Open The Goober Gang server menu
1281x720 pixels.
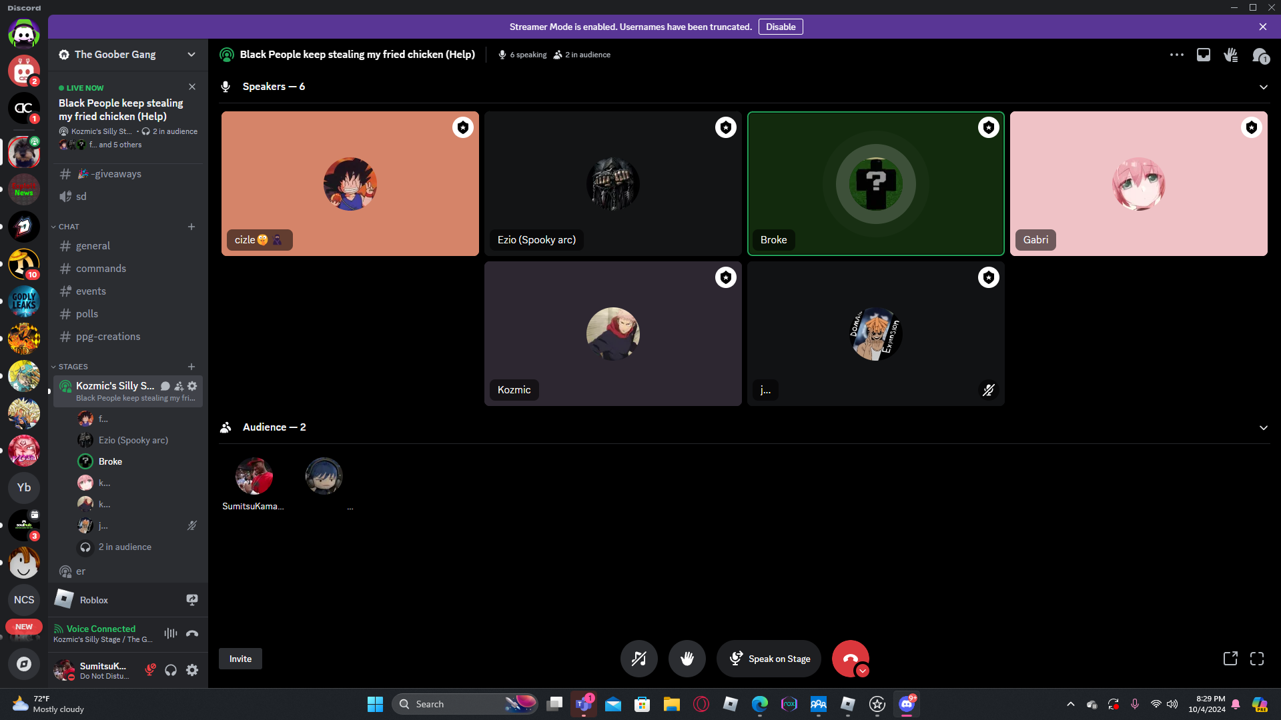127,55
